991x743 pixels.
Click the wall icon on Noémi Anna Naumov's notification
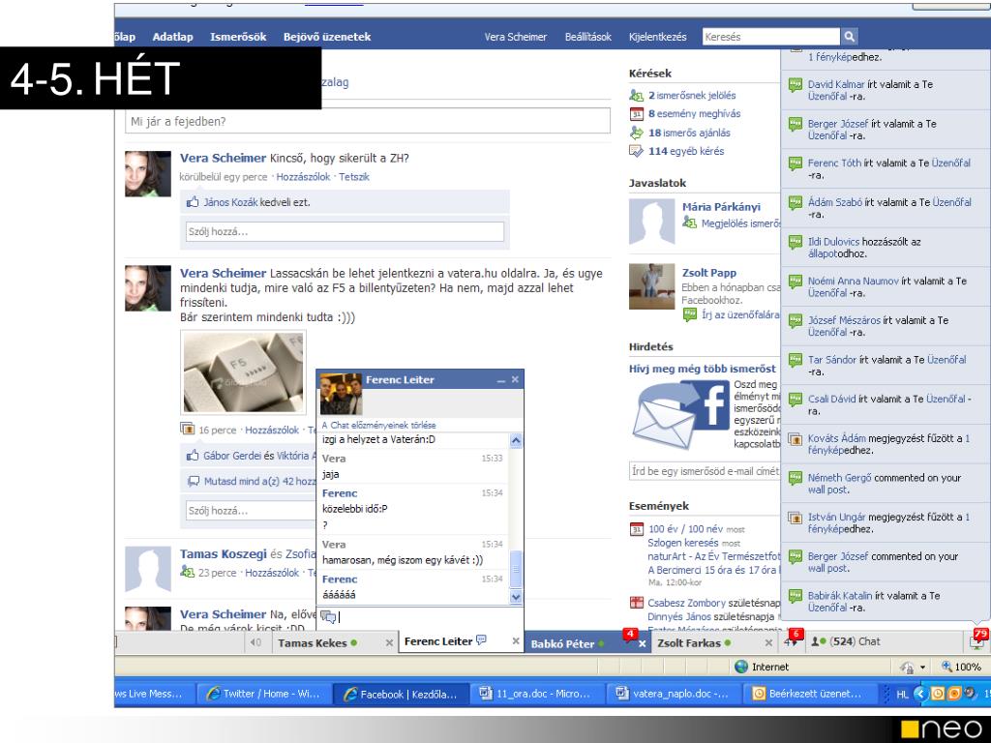pyautogui.click(x=796, y=282)
